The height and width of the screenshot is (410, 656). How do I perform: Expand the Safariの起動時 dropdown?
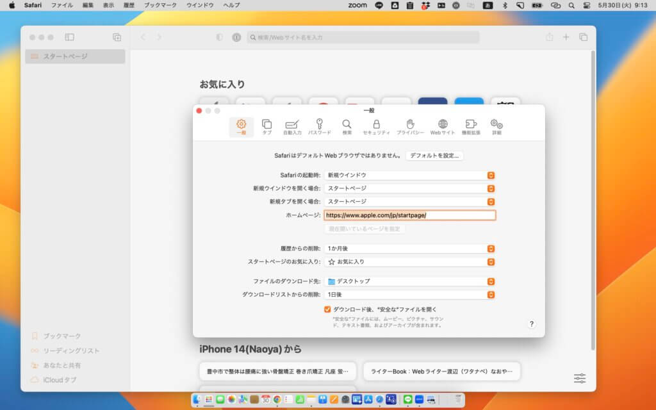410,176
